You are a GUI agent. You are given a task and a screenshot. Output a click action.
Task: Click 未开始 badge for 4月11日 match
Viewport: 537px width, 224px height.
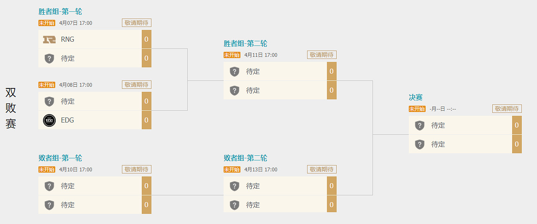232,55
